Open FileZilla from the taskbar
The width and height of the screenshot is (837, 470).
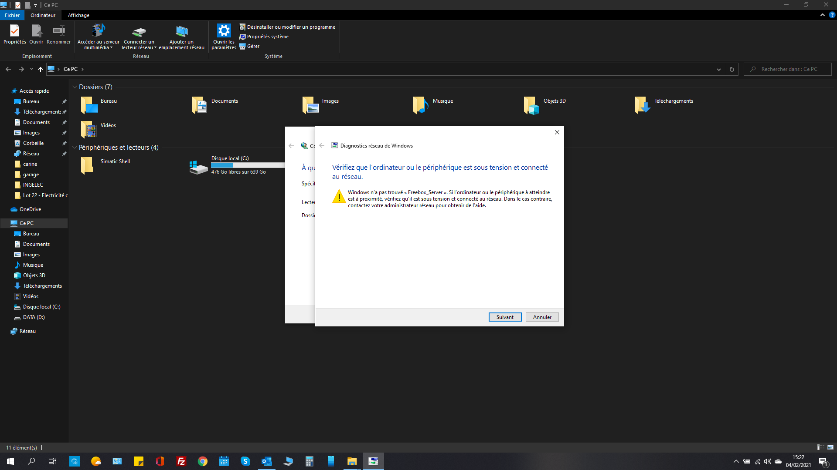181,461
